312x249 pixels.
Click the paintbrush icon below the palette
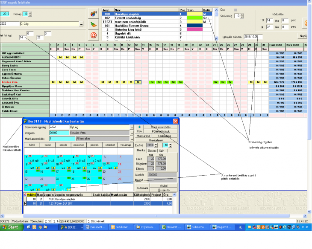tap(94, 24)
